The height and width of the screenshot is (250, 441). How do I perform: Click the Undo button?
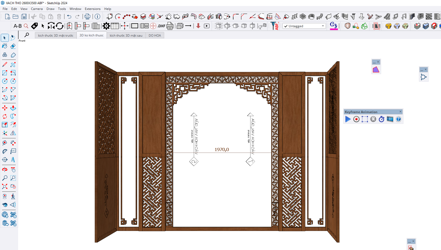coord(69,17)
